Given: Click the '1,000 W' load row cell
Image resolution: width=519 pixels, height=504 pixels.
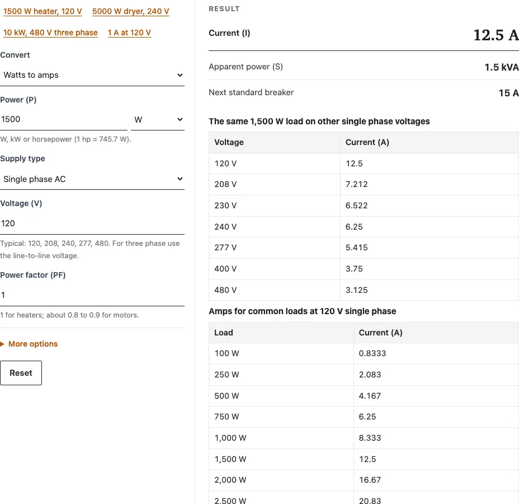Looking at the screenshot, I should pos(281,438).
